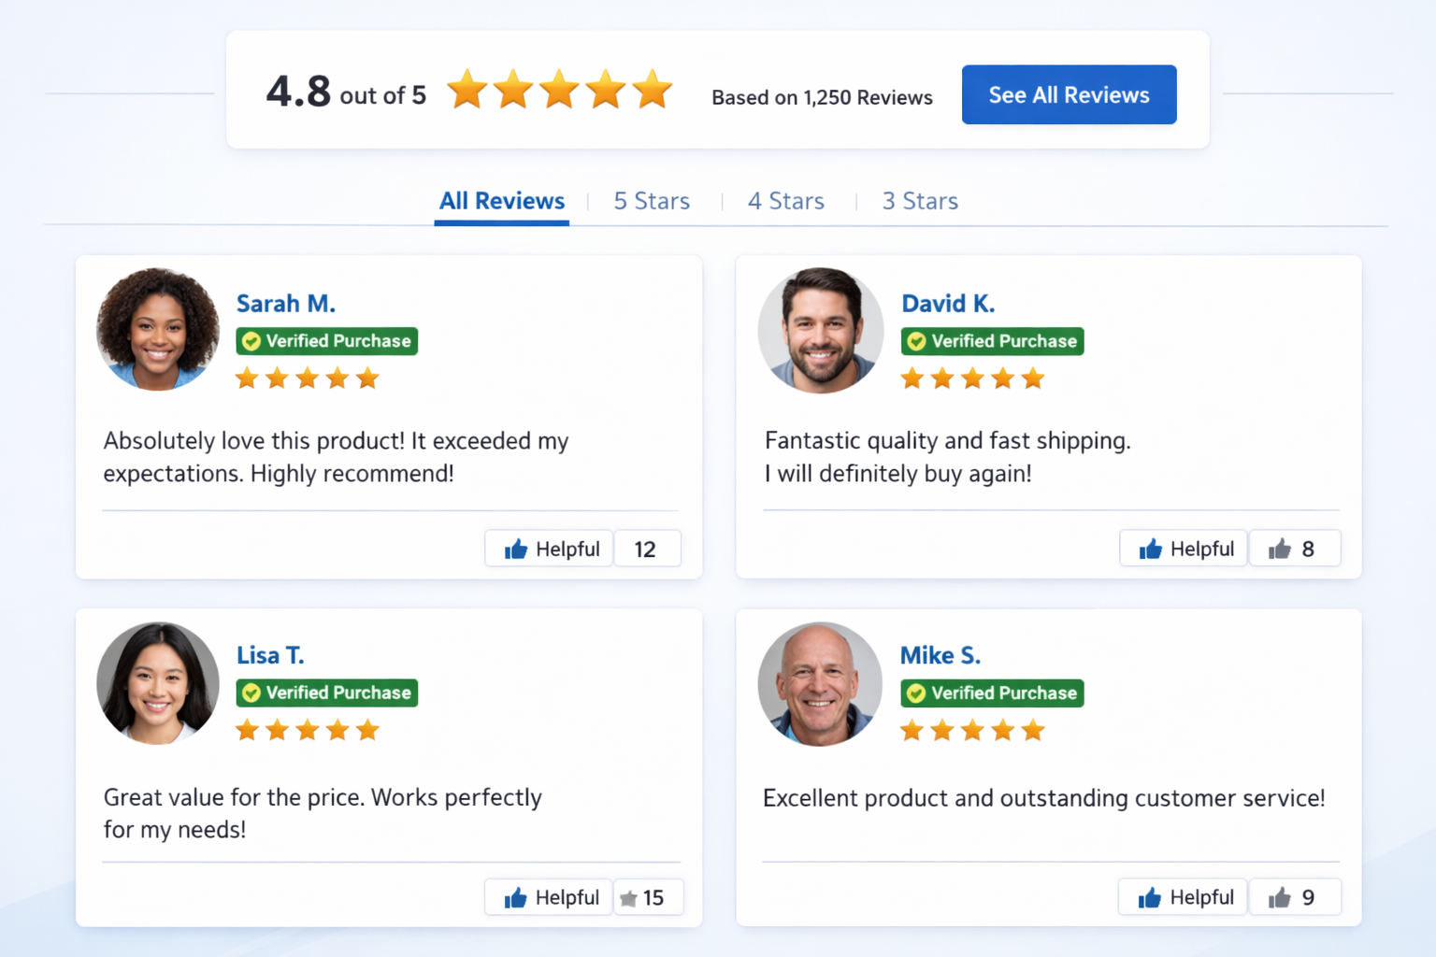Click Lisa T.'s name link
This screenshot has height=957, width=1436.
[270, 655]
